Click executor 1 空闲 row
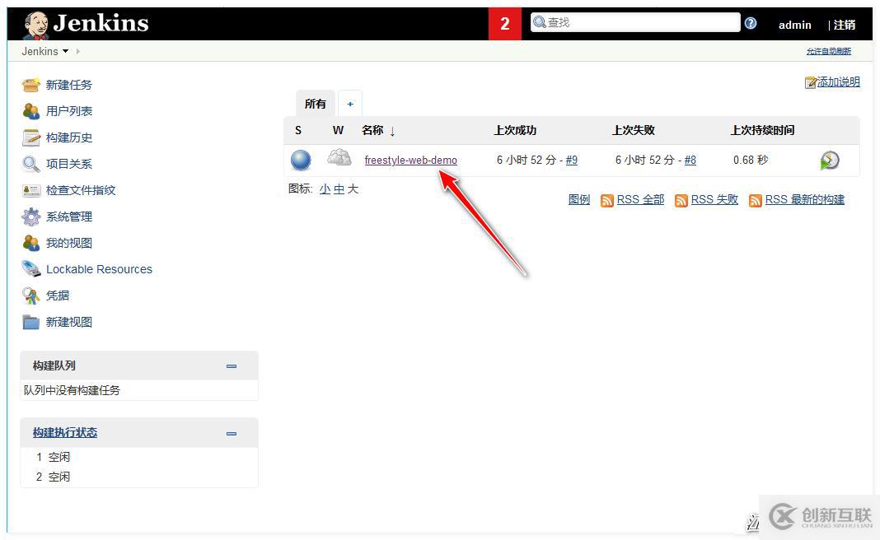Viewport: 880px width, 540px height. tap(139, 457)
